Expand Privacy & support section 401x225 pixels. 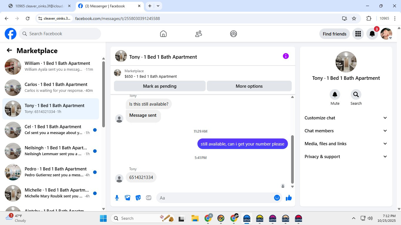tap(346, 157)
